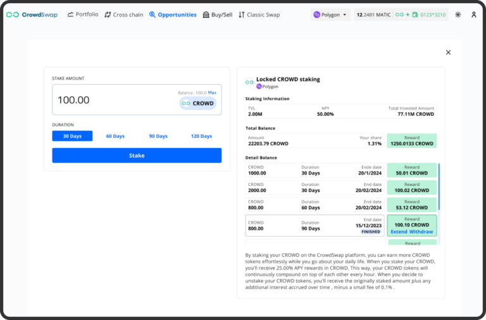Click the CrowdSwap logo in header
Image resolution: width=486 pixels, height=320 pixels.
click(31, 15)
